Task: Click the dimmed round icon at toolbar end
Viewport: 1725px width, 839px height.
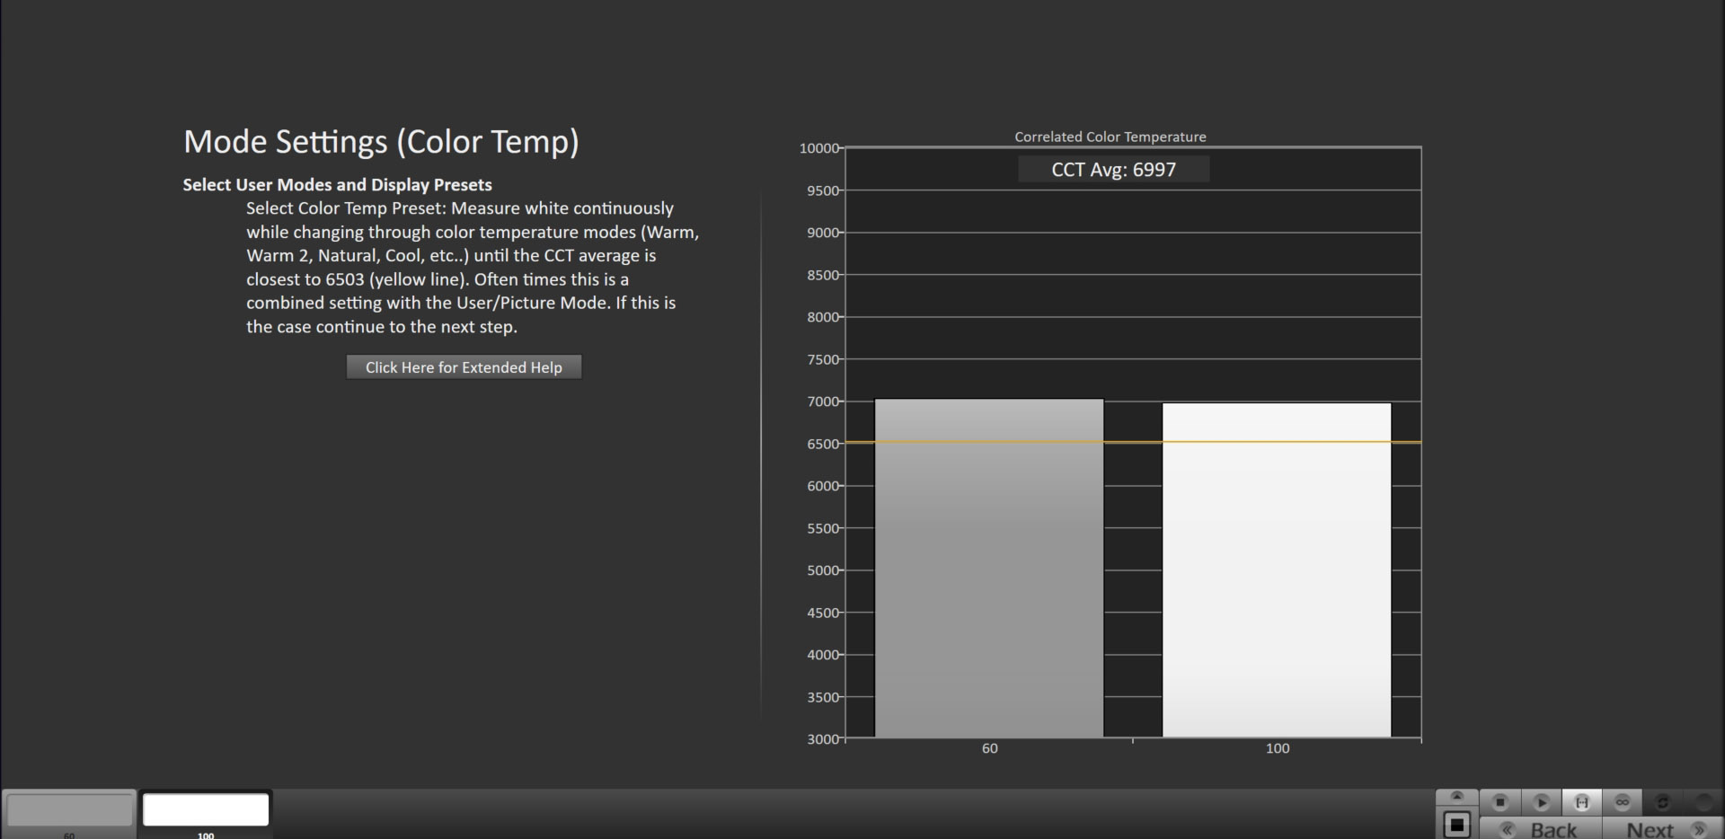Action: click(1703, 802)
